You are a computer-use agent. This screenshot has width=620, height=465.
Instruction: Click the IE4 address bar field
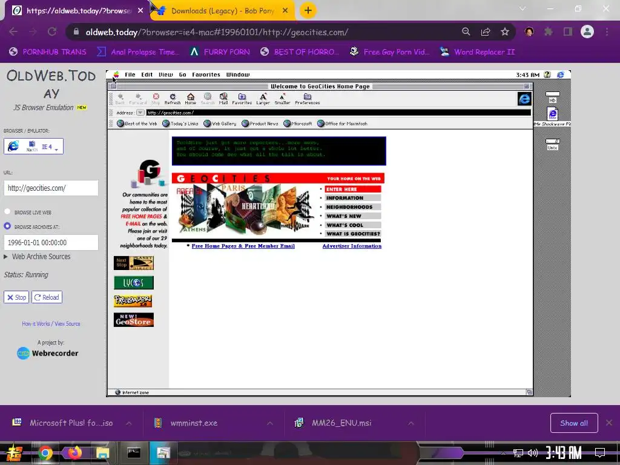point(338,113)
